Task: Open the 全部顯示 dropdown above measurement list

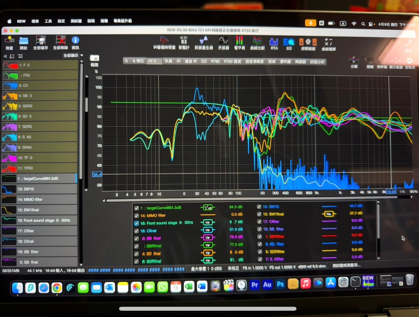Action: 73,56
